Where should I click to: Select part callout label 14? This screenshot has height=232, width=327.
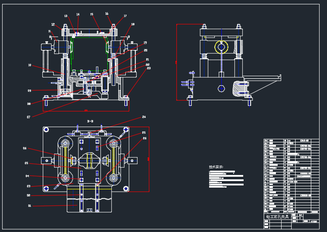pos(78,14)
